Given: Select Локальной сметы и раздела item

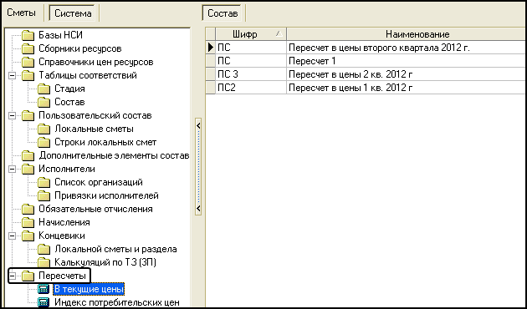Looking at the screenshot, I should (115, 249).
